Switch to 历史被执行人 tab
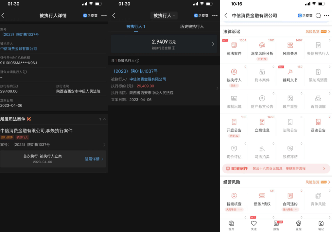Image resolution: width=332 pixels, height=232 pixels. point(192,27)
